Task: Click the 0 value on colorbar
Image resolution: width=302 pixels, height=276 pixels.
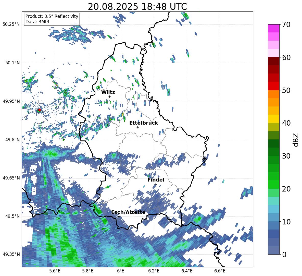Action: 284,254
